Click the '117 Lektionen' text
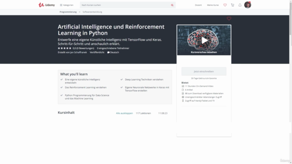292x164 pixels. point(143,113)
